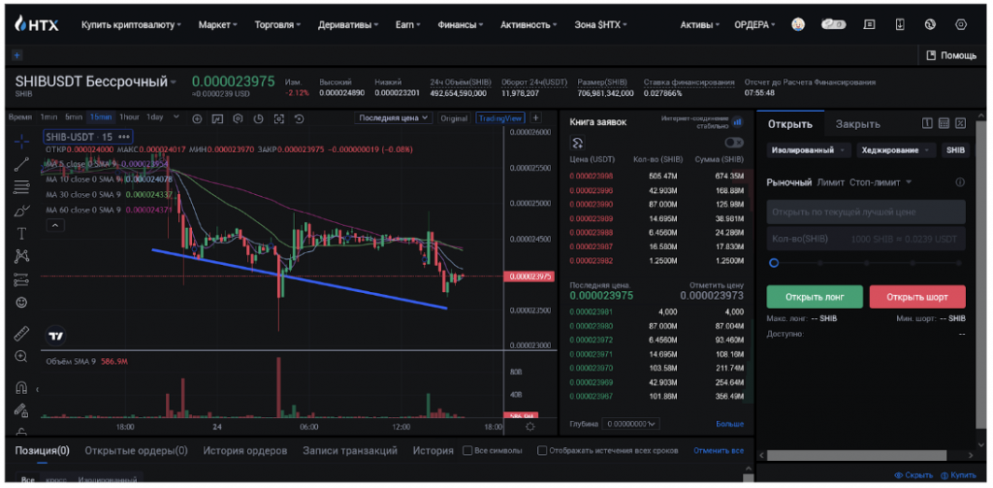Click the Кол-во(SHIB) quantity input field
The image size is (993, 488).
866,239
